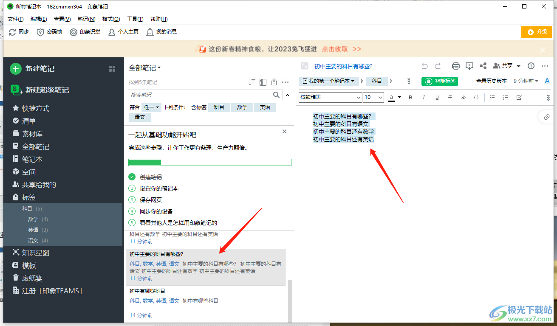Close the 一起从基础功能开始吧 guide panel
557x326 pixels.
pos(285,132)
